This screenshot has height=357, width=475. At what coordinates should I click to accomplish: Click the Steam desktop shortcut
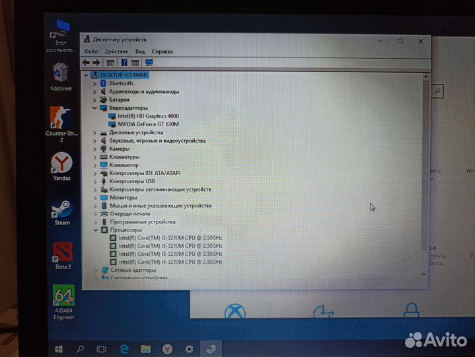pos(62,213)
